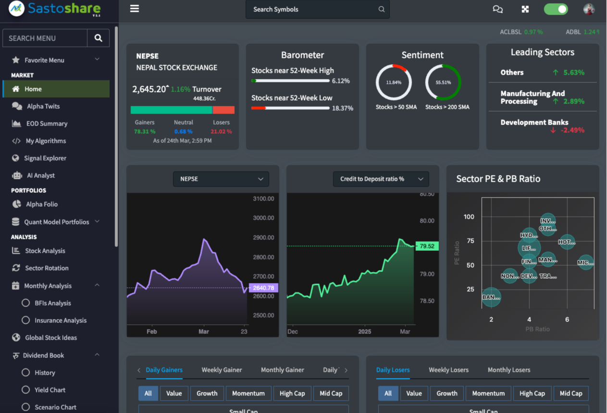Click High Cap filter under Daily Losers

click(x=532, y=393)
